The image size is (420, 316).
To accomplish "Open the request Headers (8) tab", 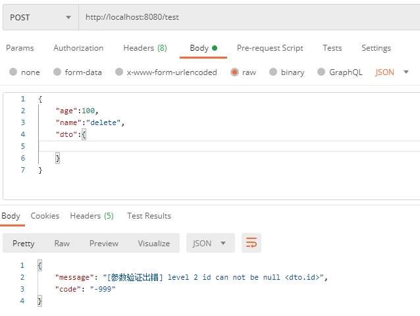I will (x=145, y=48).
